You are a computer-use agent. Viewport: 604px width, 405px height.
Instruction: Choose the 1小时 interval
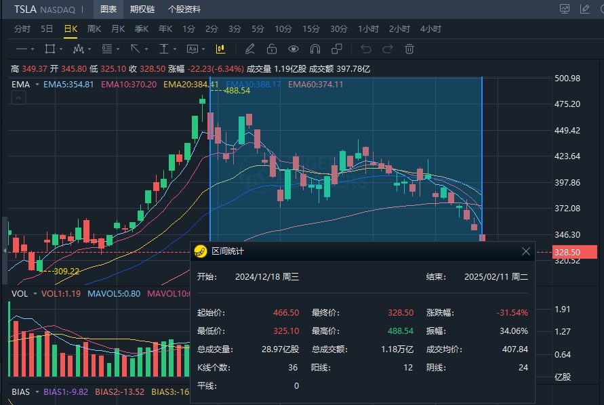pos(368,29)
